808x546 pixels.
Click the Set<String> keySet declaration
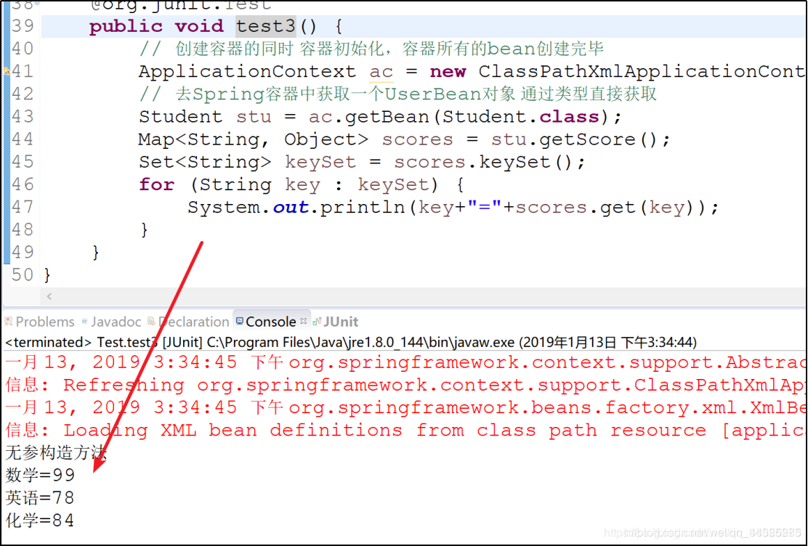click(x=247, y=162)
